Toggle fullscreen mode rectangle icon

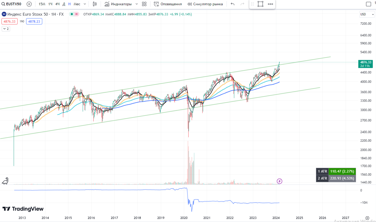point(261,4)
